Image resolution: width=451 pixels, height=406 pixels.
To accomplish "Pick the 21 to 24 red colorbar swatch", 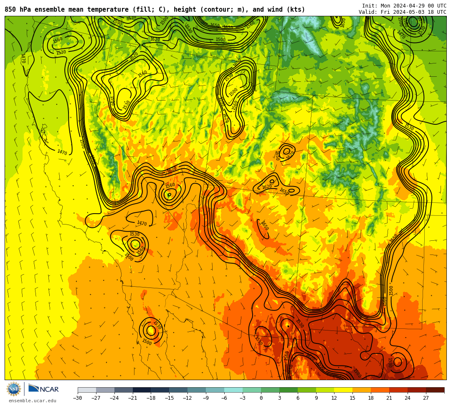I will 398,390.
